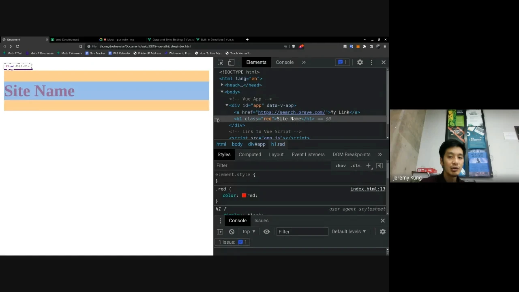Open the Default levels dropdown
The image size is (519, 292).
[x=349, y=232]
